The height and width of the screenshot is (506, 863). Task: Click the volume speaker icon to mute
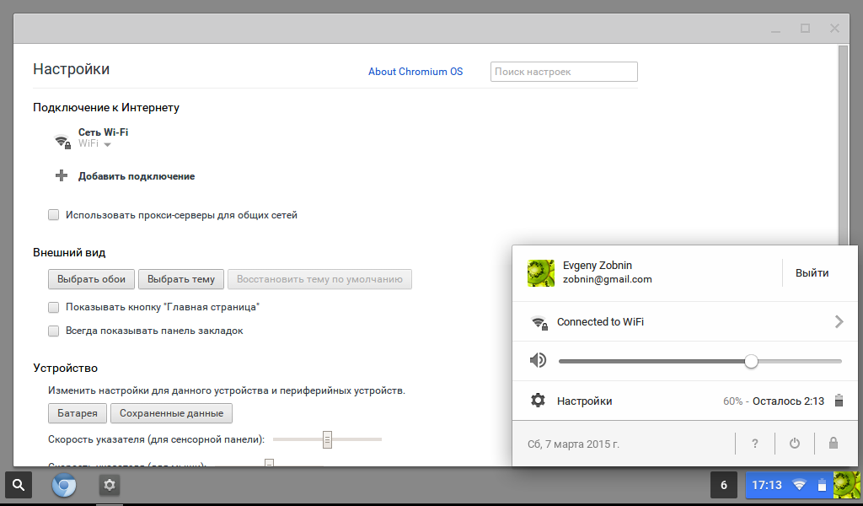point(538,361)
